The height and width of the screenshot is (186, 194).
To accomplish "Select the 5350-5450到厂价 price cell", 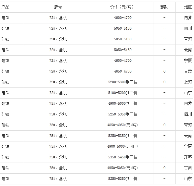I will point(123,157).
